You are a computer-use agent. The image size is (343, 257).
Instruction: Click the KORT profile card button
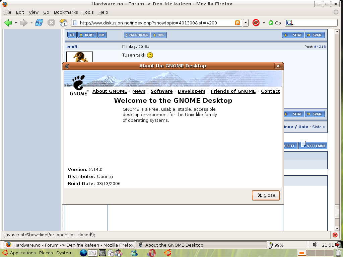[x=87, y=35]
